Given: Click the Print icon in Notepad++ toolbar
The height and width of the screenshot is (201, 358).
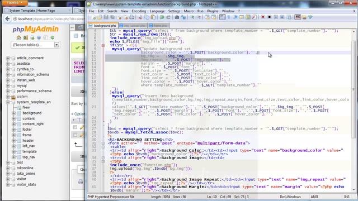Looking at the screenshot, I should pyautogui.click(x=132, y=17).
